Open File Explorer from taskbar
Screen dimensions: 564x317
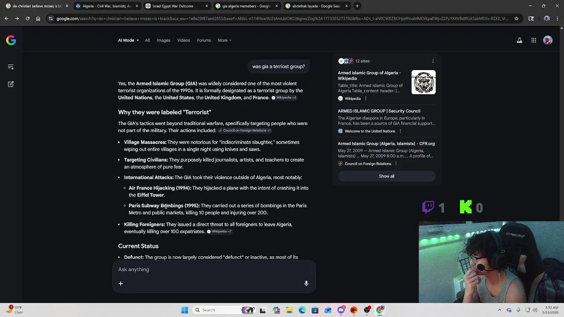[289, 310]
